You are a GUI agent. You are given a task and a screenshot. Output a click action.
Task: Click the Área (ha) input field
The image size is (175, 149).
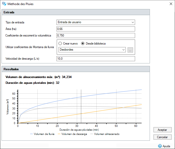96,29
